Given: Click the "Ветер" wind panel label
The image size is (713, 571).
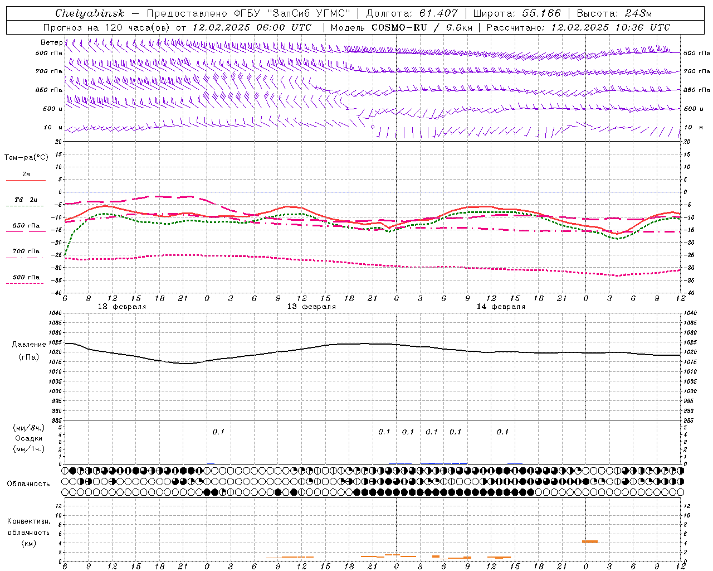Looking at the screenshot, I should (x=51, y=42).
